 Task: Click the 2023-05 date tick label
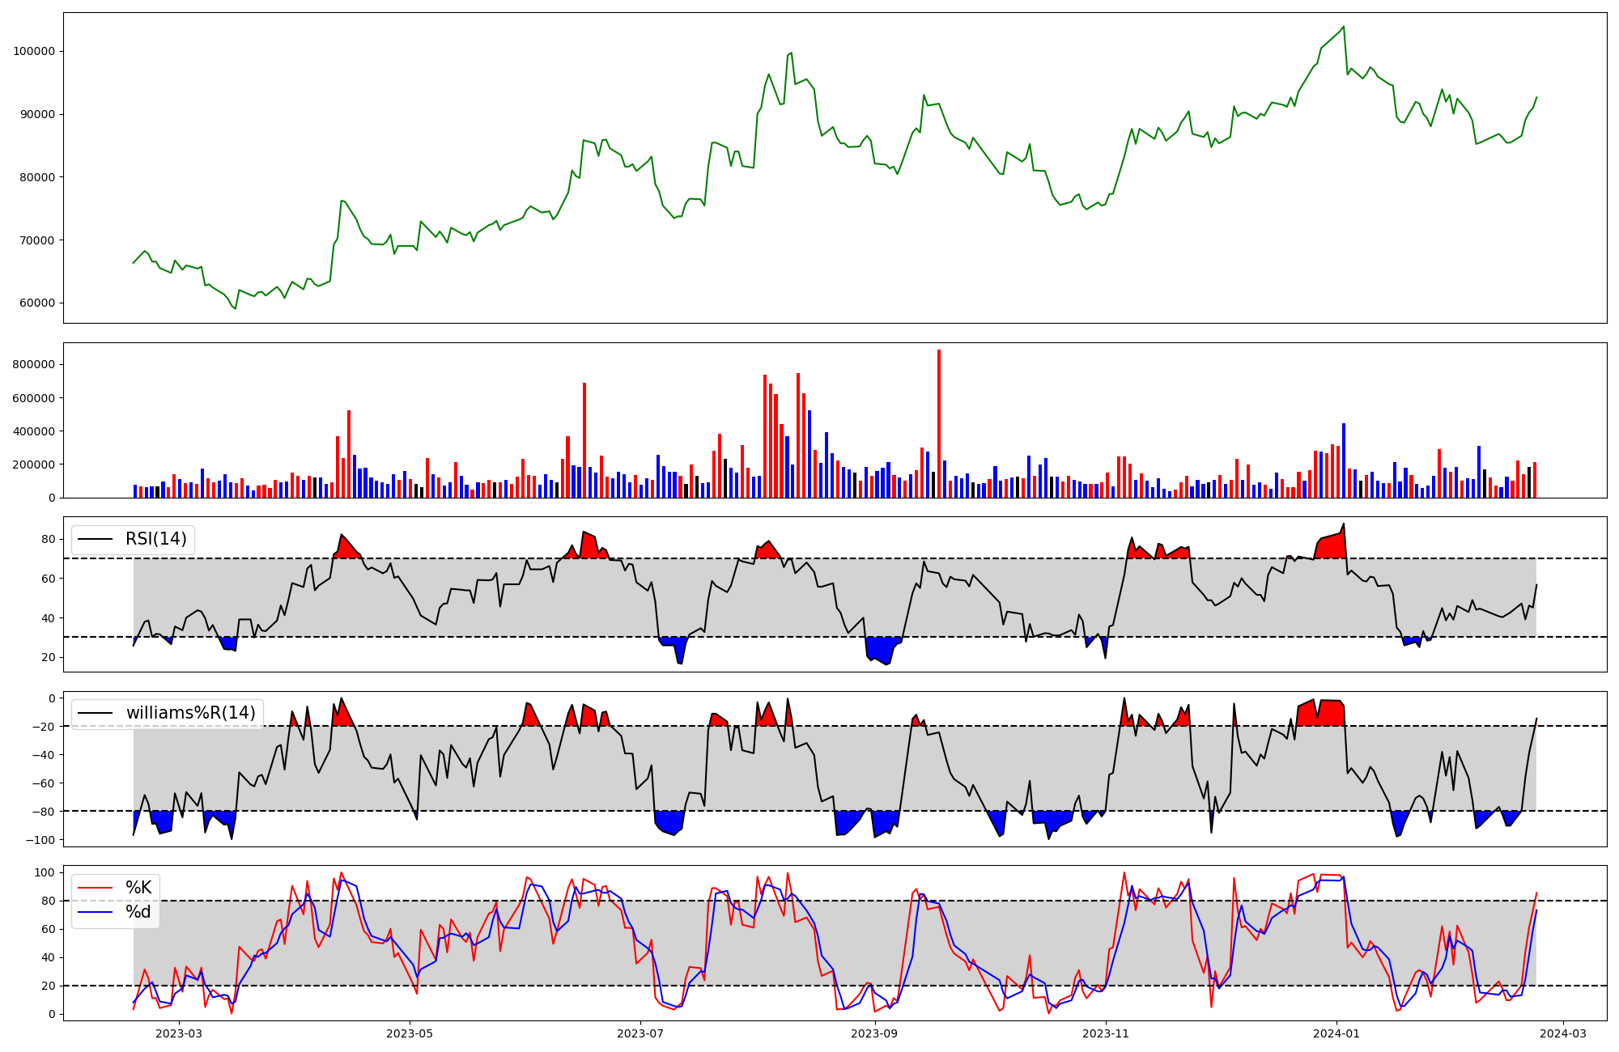410,1033
